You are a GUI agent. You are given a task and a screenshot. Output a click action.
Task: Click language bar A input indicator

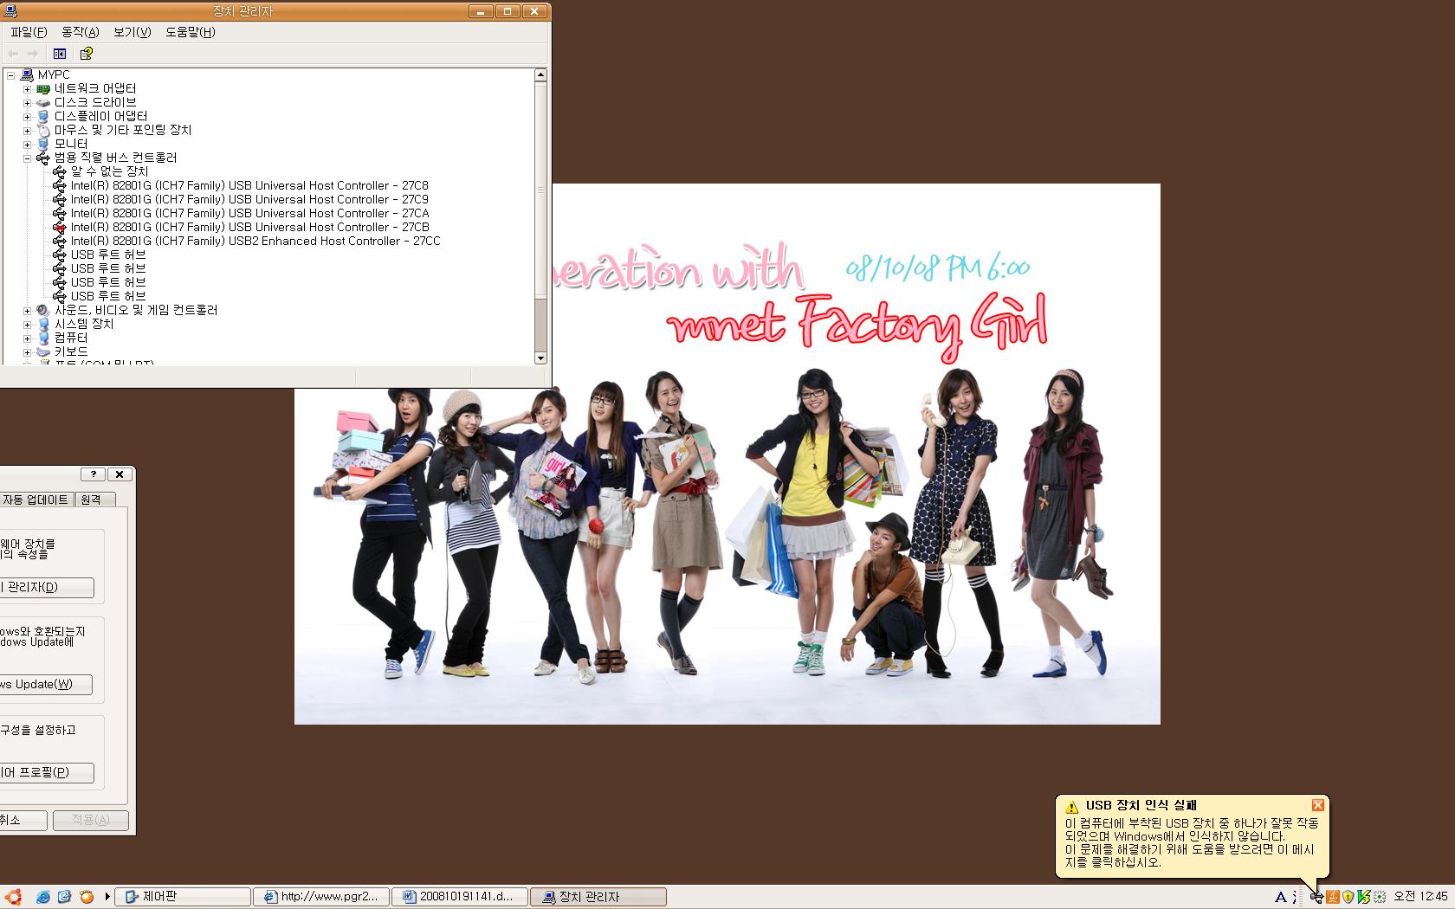coord(1281,897)
